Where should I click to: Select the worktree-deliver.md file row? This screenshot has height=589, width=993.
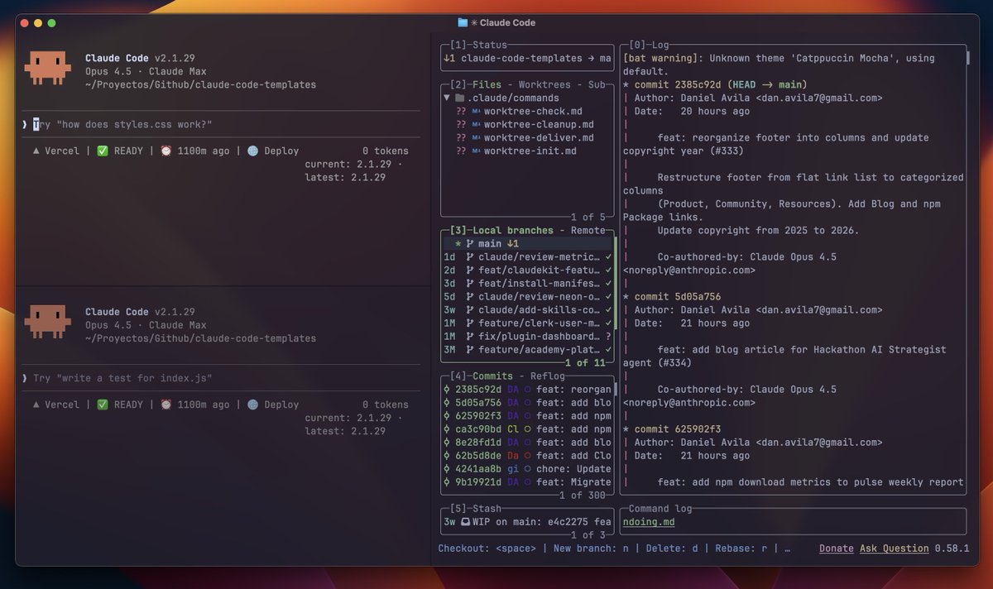526,137
